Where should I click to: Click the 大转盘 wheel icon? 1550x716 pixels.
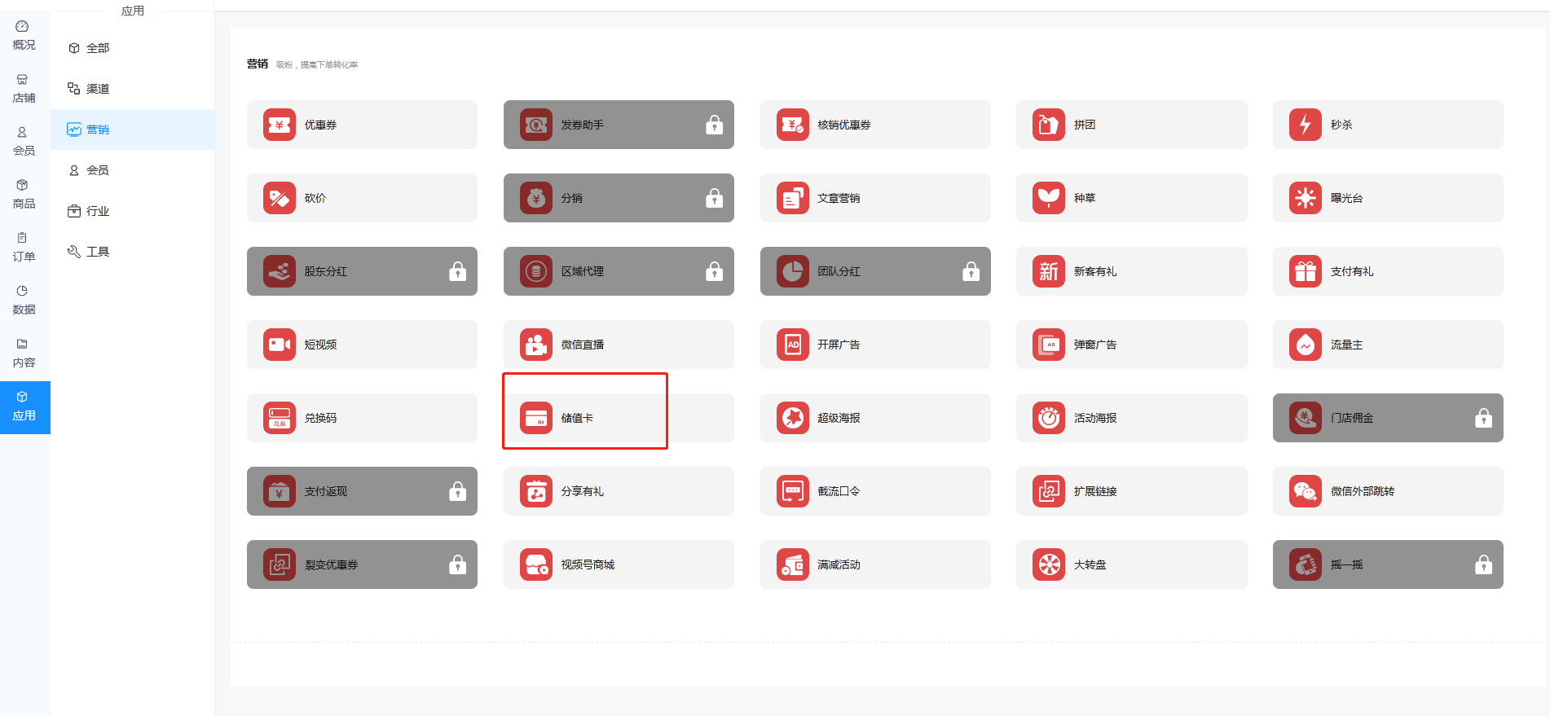pyautogui.click(x=1049, y=564)
